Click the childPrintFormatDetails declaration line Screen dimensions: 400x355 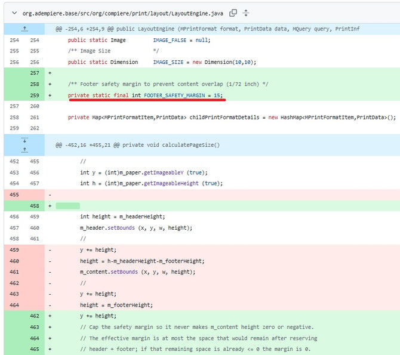pyautogui.click(x=232, y=118)
